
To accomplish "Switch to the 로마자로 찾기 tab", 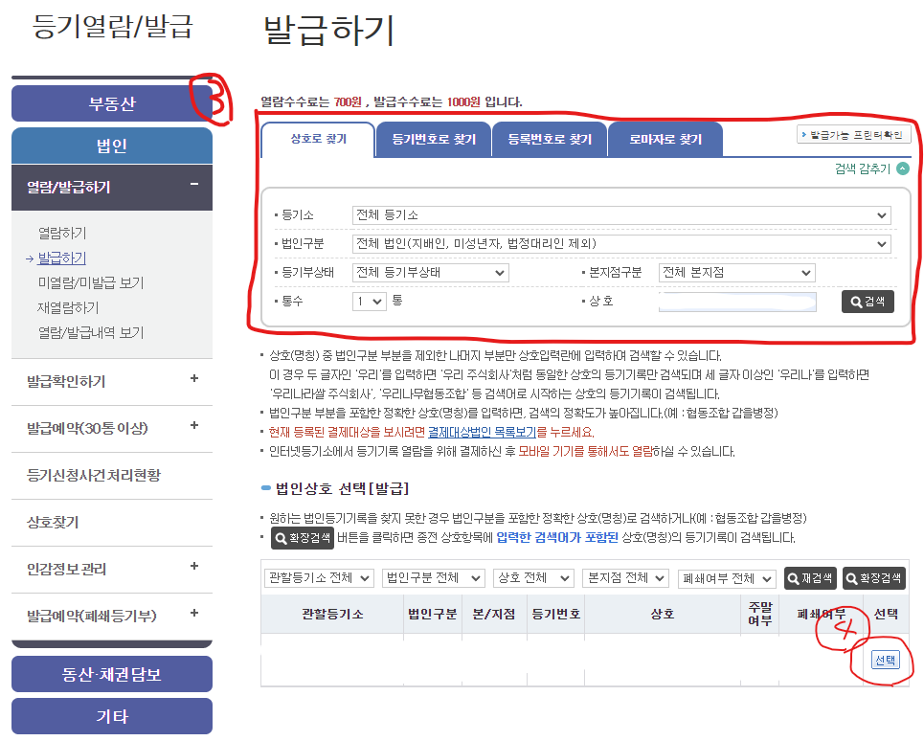I will pyautogui.click(x=665, y=140).
